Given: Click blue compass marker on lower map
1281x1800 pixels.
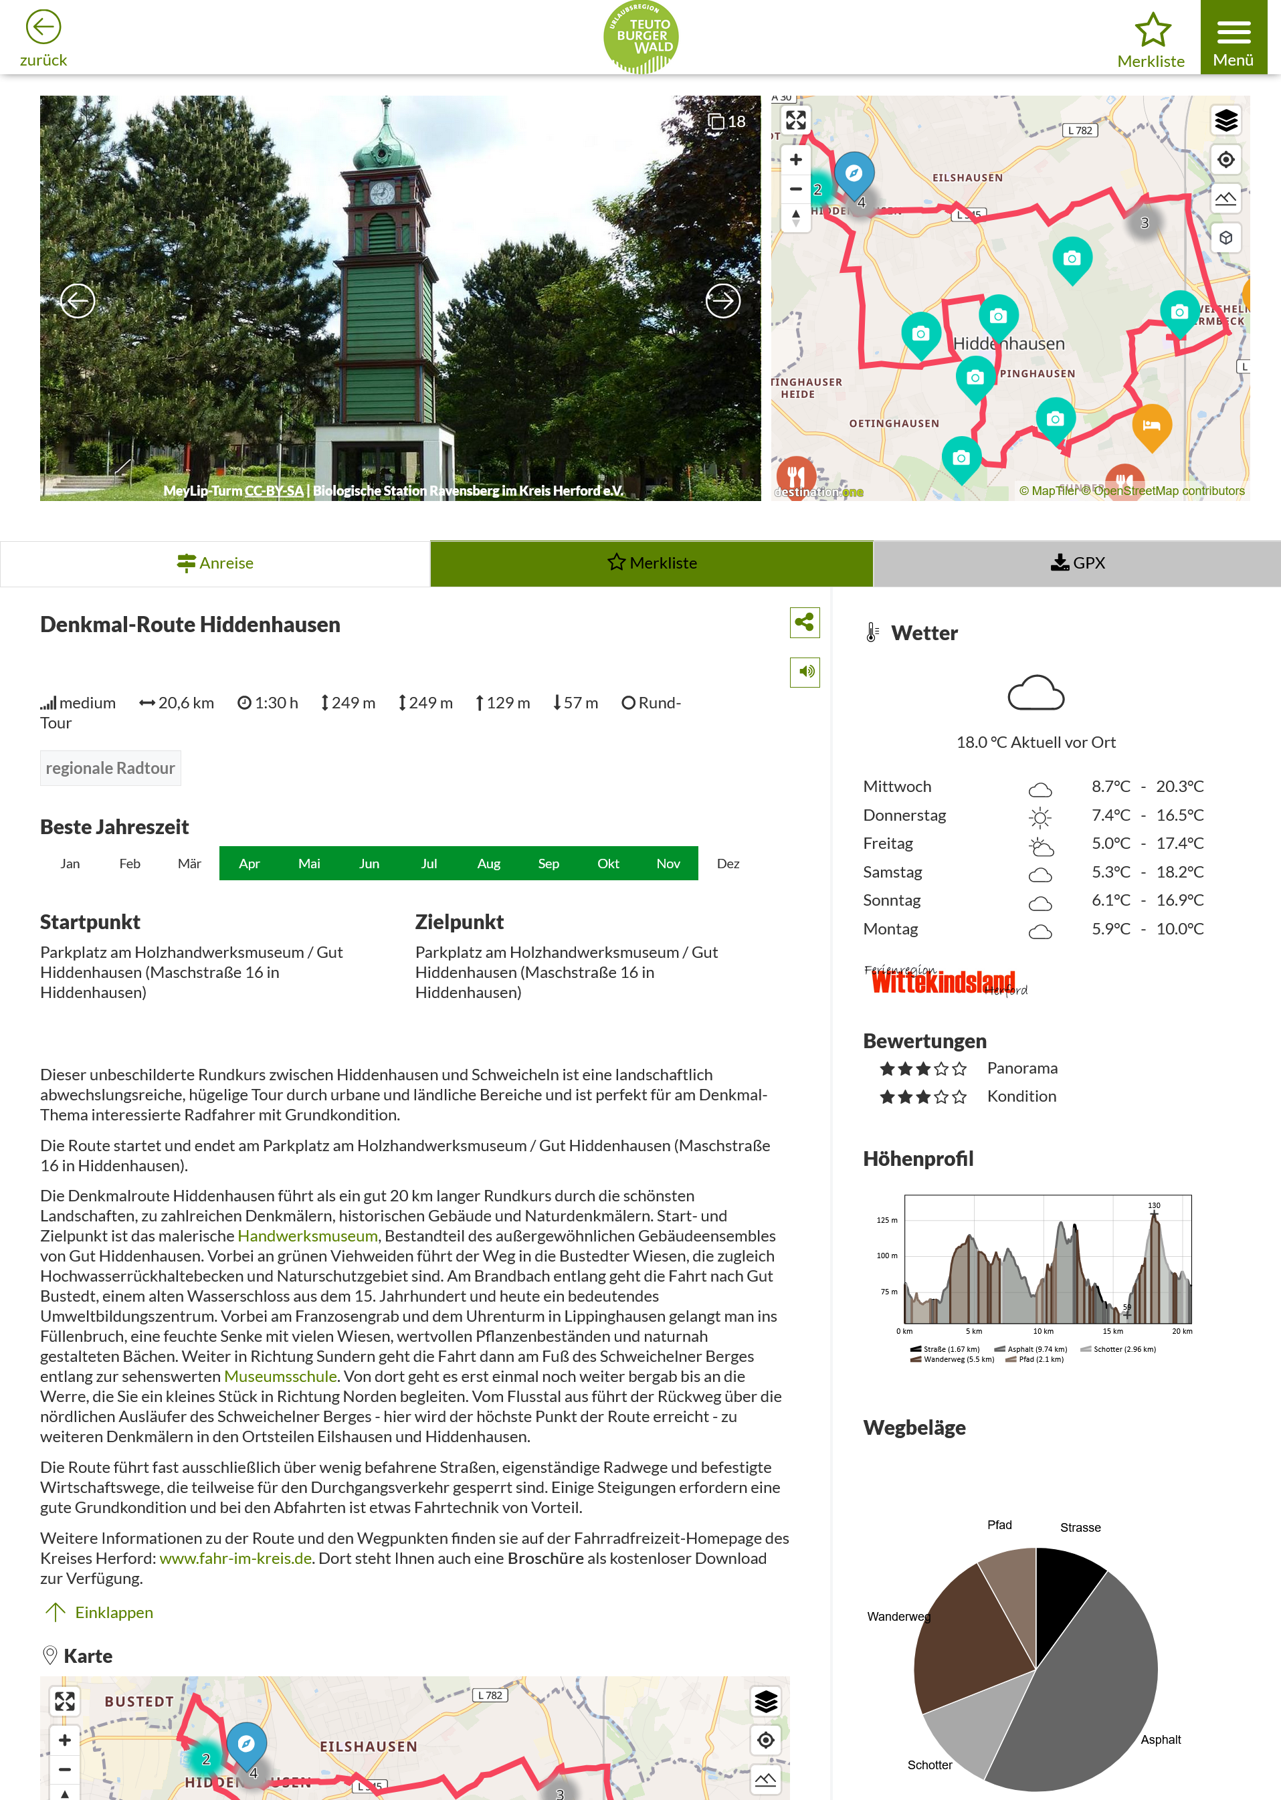Looking at the screenshot, I should click(247, 1744).
